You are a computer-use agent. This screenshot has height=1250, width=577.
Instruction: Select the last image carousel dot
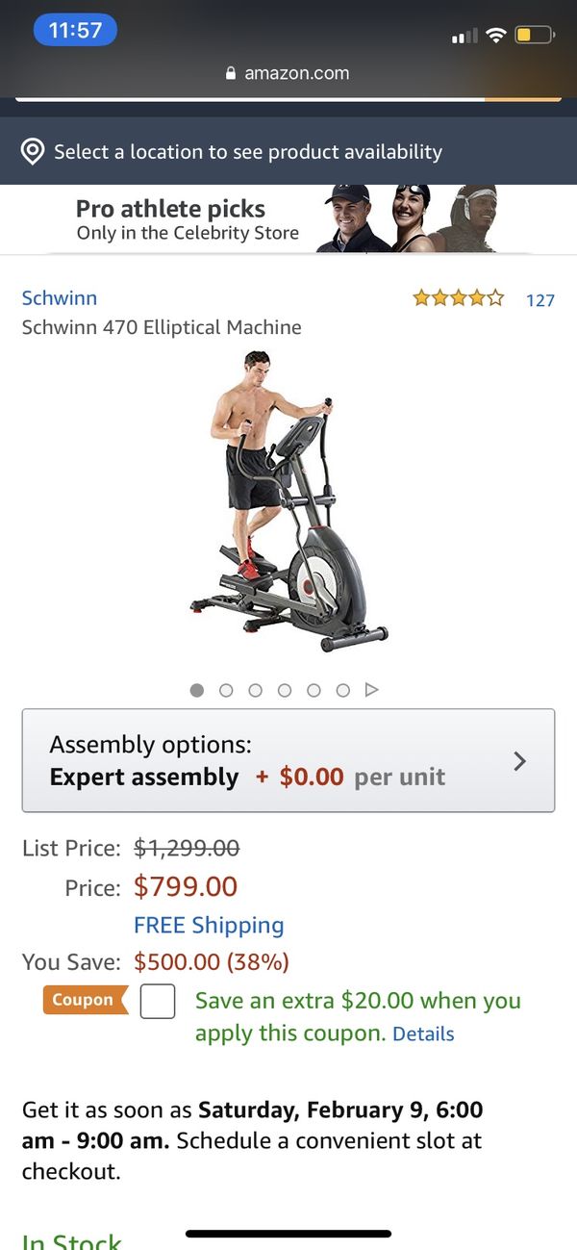[x=342, y=690]
